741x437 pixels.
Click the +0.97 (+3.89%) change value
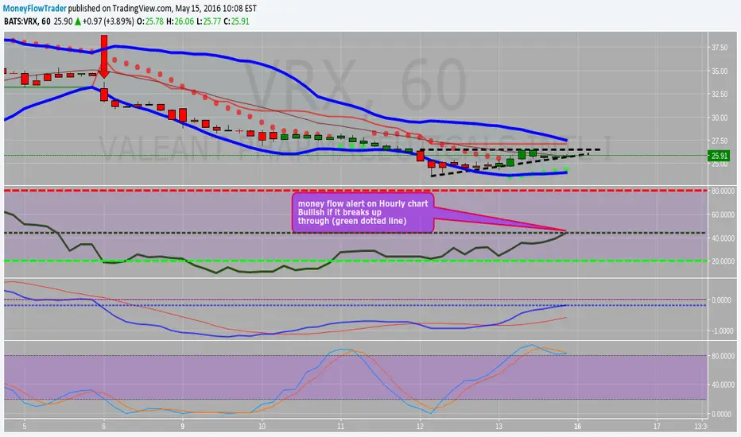pyautogui.click(x=108, y=21)
